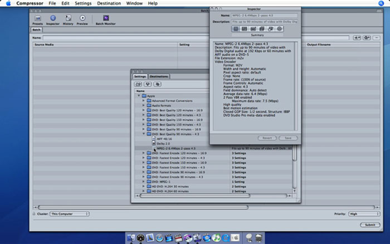Screen dimensions: 390x244
Task: Click the minus button in the batch window
Action: 377,37
